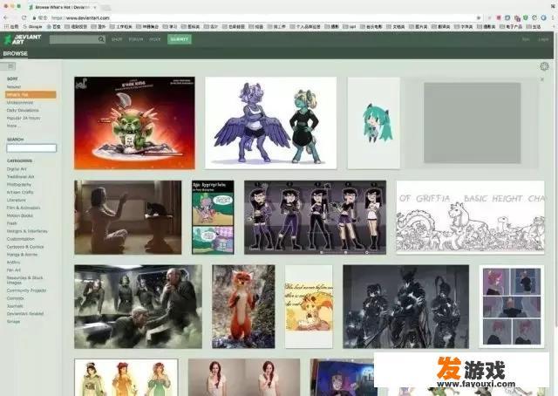Sort by Newest
The height and width of the screenshot is (396, 558).
coord(14,87)
